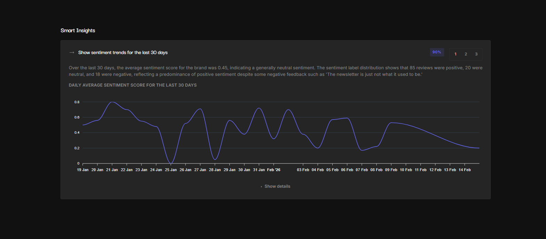The height and width of the screenshot is (239, 546).
Task: Switch to insight page 3
Action: pyautogui.click(x=476, y=54)
